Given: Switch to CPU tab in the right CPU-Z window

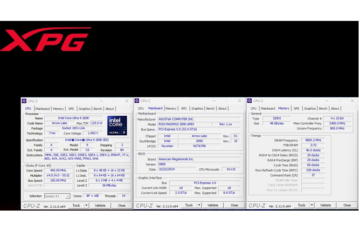Looking at the screenshot, I should 254,109.
